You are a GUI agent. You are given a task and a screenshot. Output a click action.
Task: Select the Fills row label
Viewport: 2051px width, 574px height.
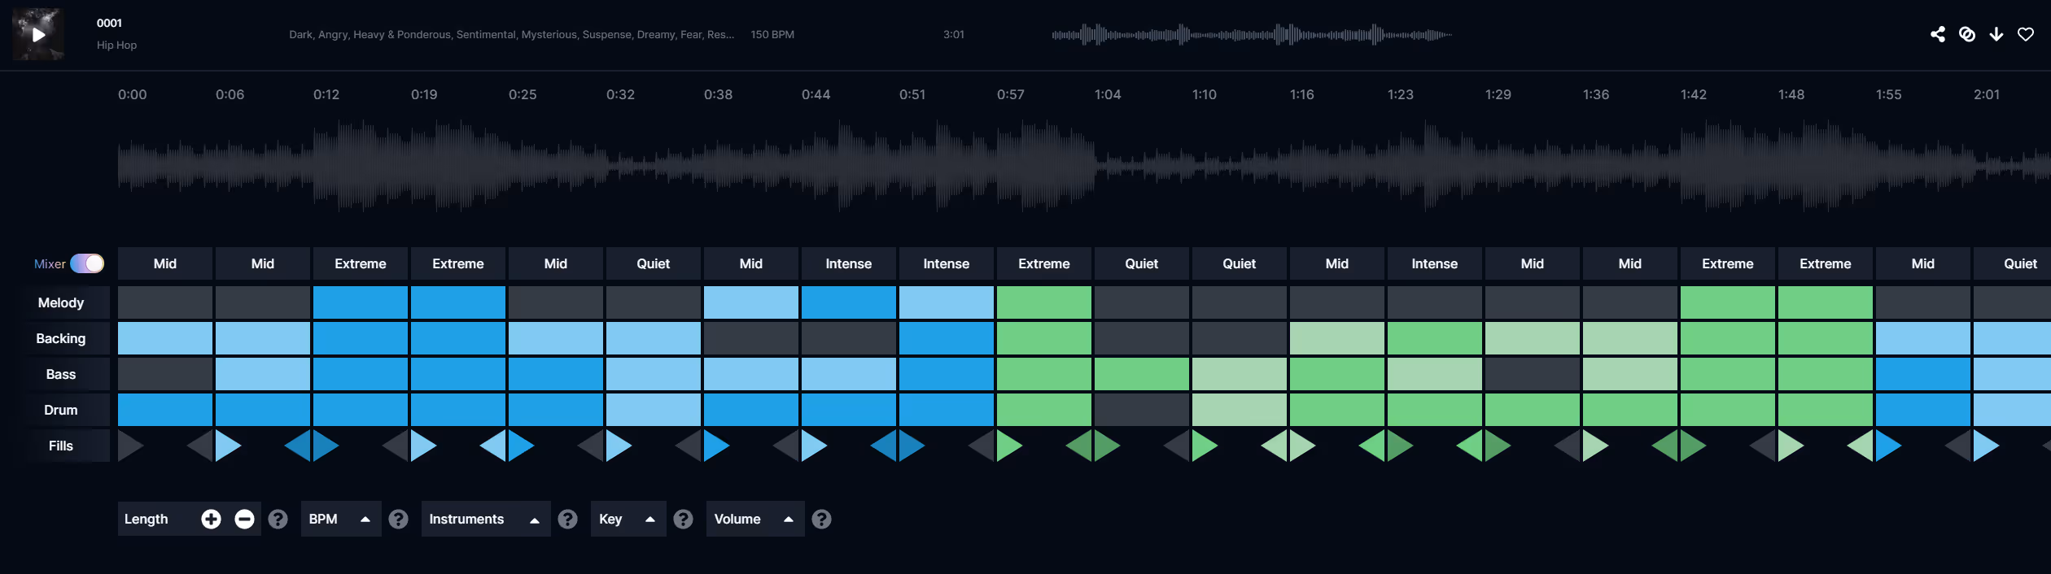click(x=61, y=446)
